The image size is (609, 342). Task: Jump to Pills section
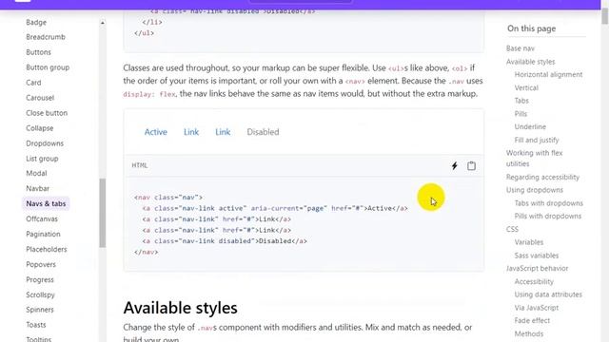coord(521,114)
